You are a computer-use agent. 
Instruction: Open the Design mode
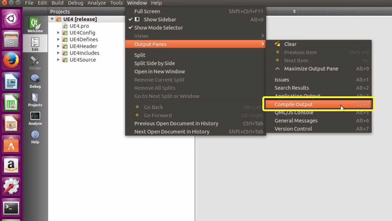35,63
